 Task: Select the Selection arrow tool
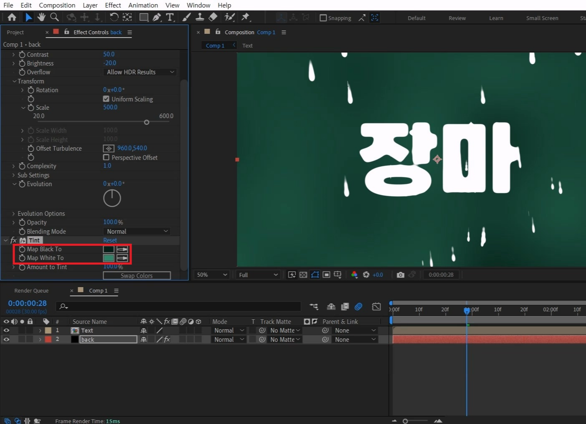[28, 17]
